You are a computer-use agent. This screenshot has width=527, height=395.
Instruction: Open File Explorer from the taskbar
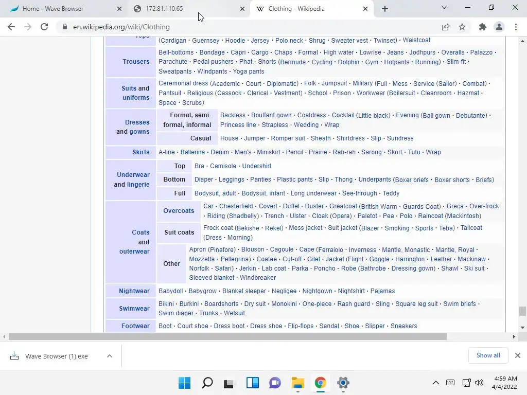click(298, 383)
